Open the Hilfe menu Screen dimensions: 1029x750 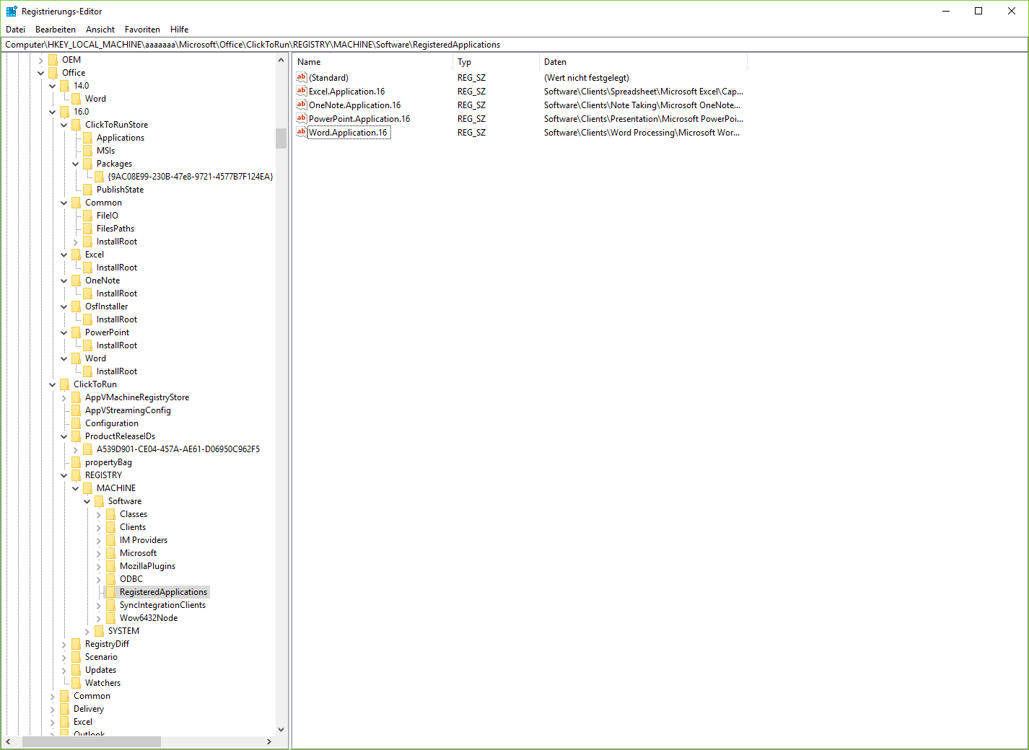coord(180,30)
